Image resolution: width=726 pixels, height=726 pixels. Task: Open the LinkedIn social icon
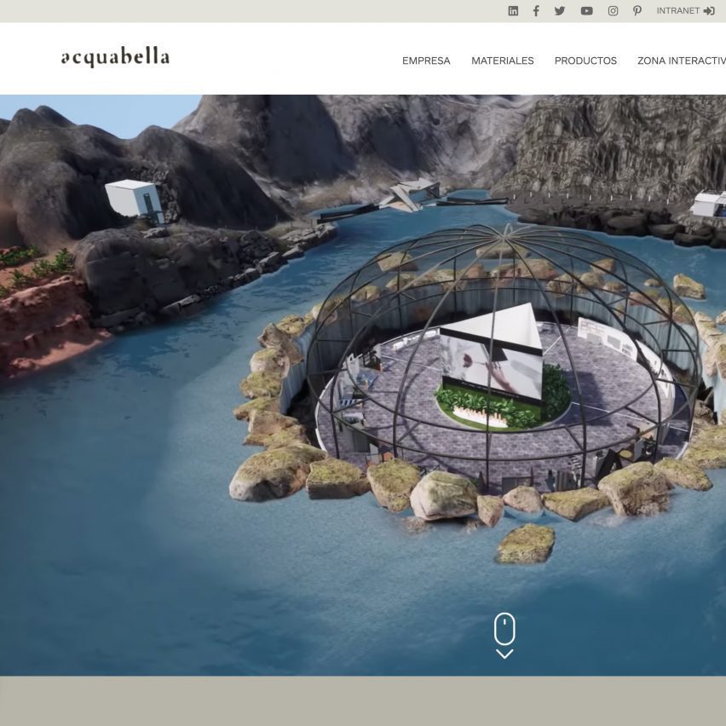[x=513, y=11]
